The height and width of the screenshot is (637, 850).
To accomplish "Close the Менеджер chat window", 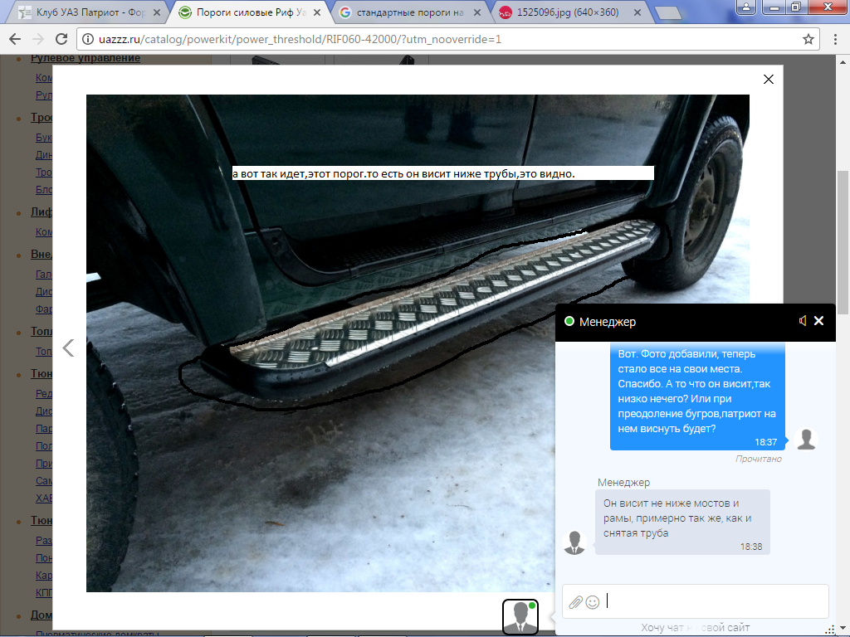I will pyautogui.click(x=818, y=321).
